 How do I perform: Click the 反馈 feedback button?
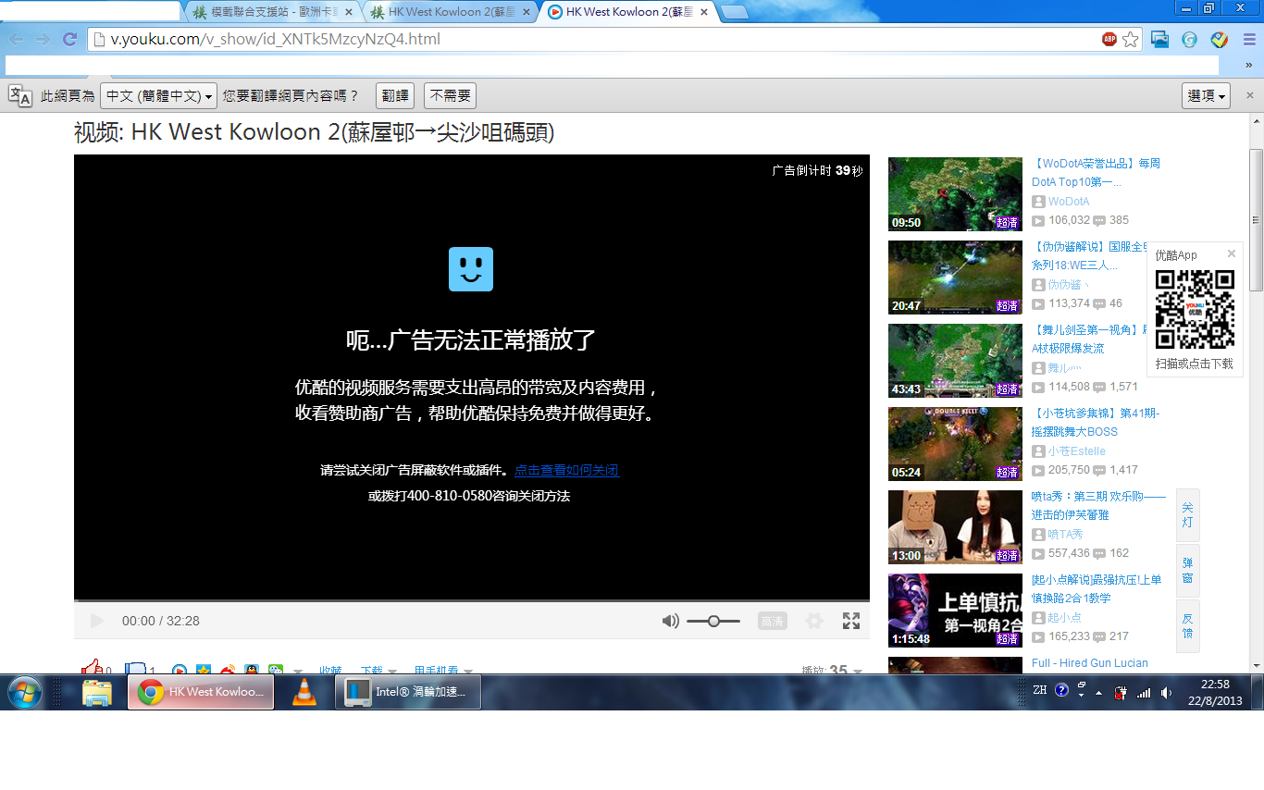click(1187, 625)
